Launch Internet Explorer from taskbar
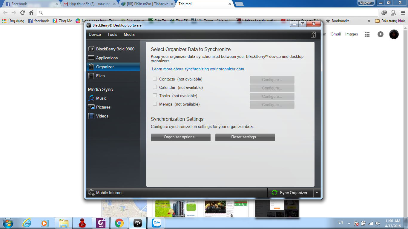This screenshot has width=408, height=229. pos(27,223)
